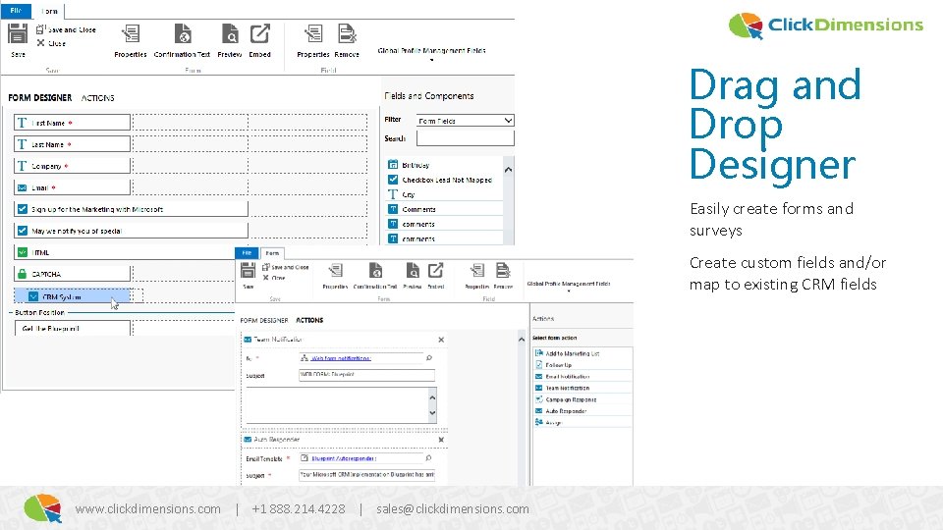Click Team Notification Subject input field
The height and width of the screenshot is (530, 943).
click(366, 375)
